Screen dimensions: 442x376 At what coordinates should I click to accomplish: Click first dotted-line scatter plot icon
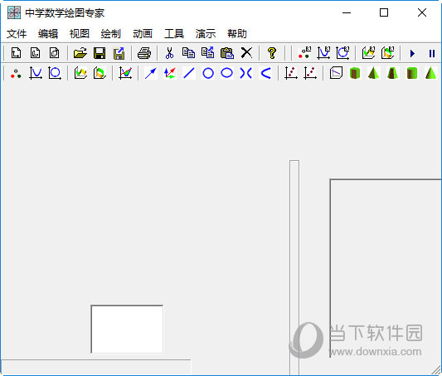(x=291, y=73)
